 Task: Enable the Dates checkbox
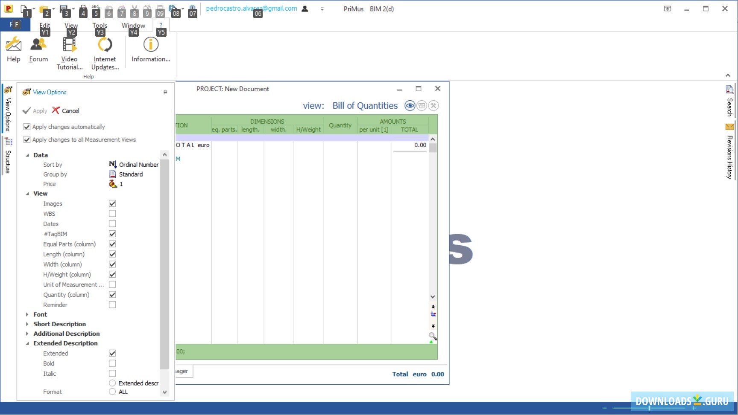point(112,224)
